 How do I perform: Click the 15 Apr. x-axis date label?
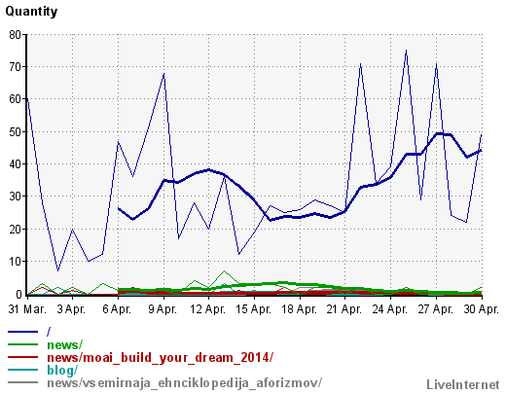point(253,309)
